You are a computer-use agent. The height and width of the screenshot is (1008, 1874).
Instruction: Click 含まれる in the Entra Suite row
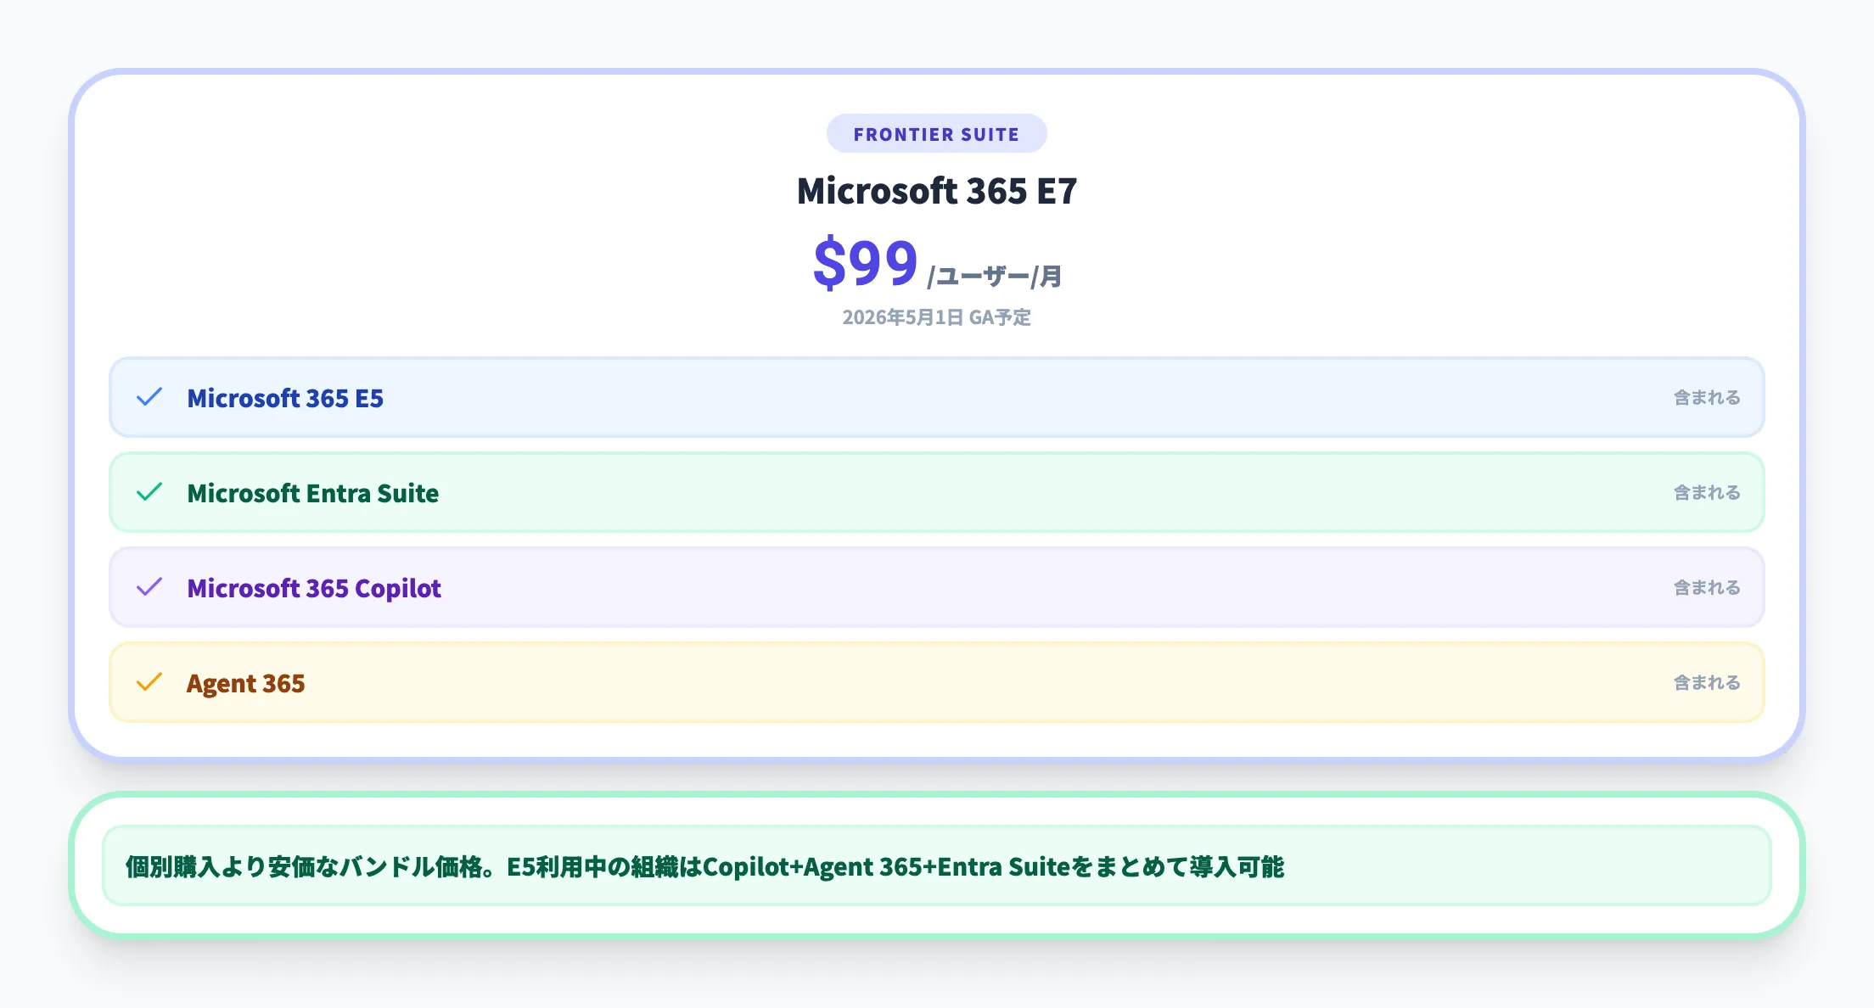[x=1706, y=492]
